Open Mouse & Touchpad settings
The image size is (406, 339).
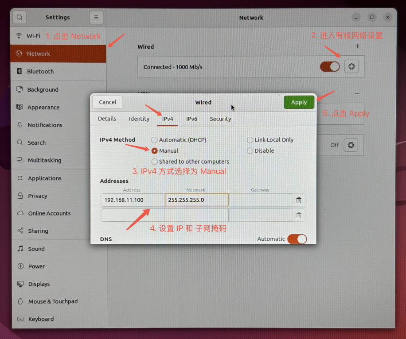(x=59, y=301)
